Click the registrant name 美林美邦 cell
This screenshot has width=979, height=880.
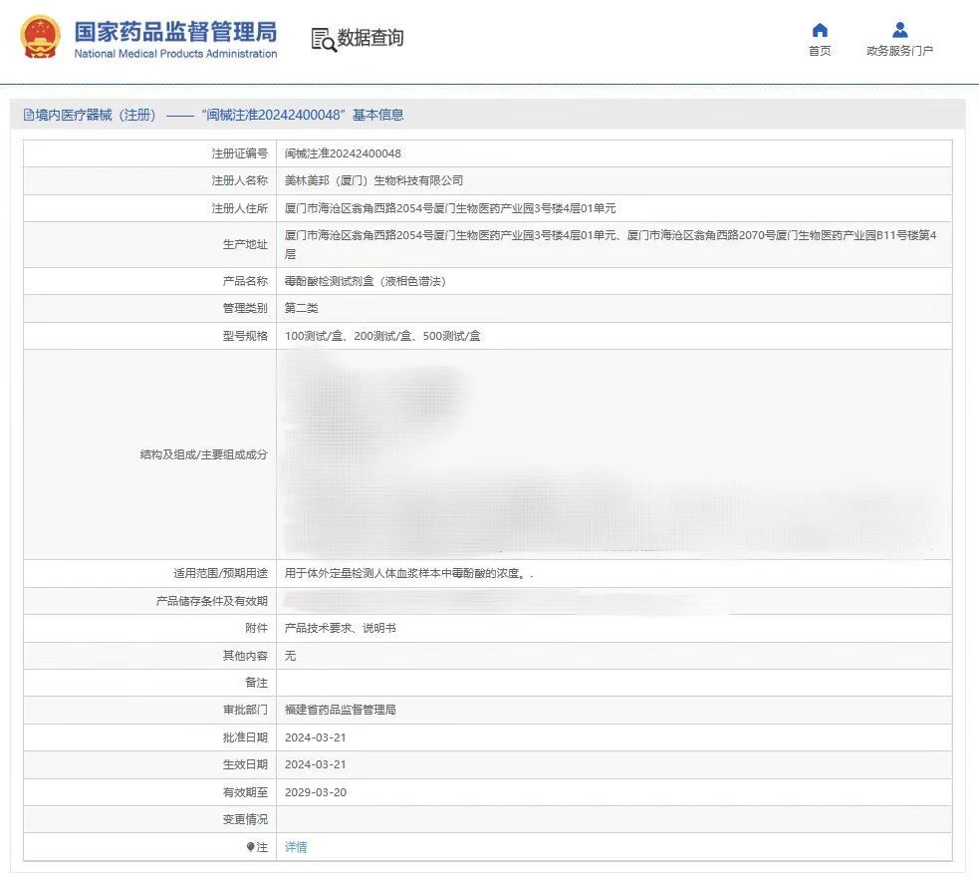(x=373, y=180)
